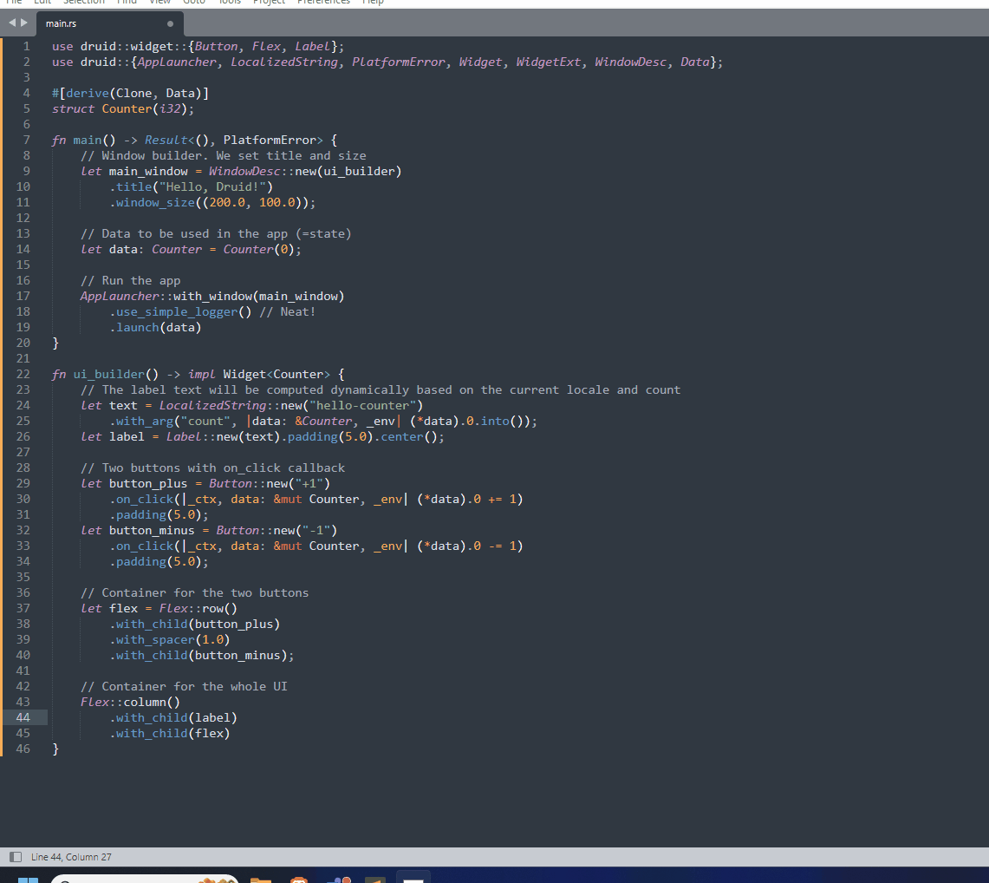This screenshot has width=989, height=883.
Task: Click the "window_size" method name
Action: [x=155, y=203]
